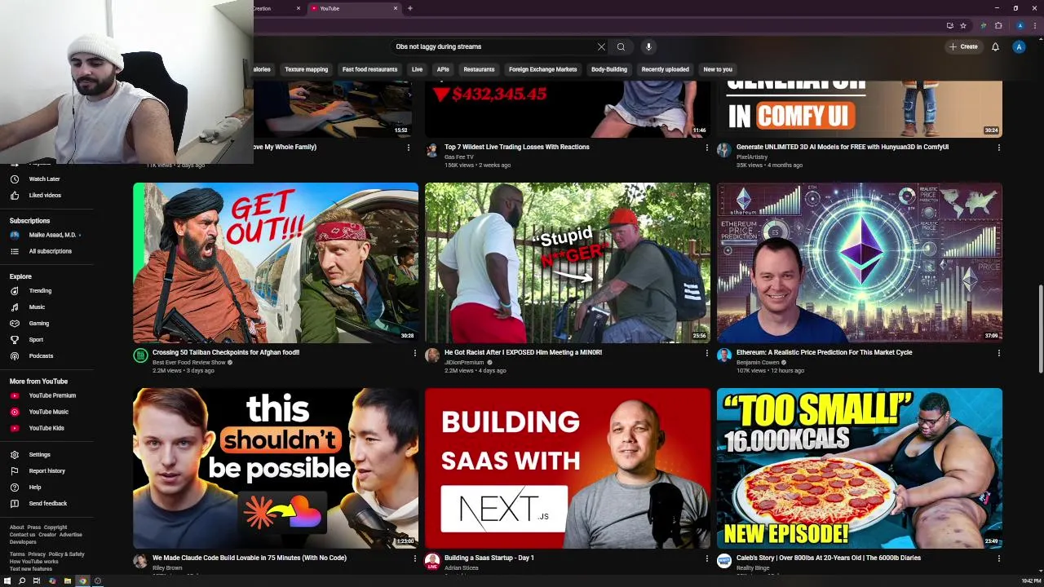Open more options for Caleb's Story video

click(x=998, y=558)
